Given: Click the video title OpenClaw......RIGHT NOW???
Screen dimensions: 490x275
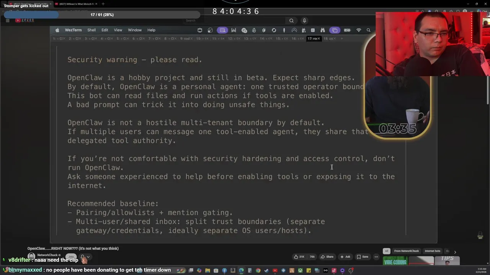Looking at the screenshot, I should coord(73,248).
